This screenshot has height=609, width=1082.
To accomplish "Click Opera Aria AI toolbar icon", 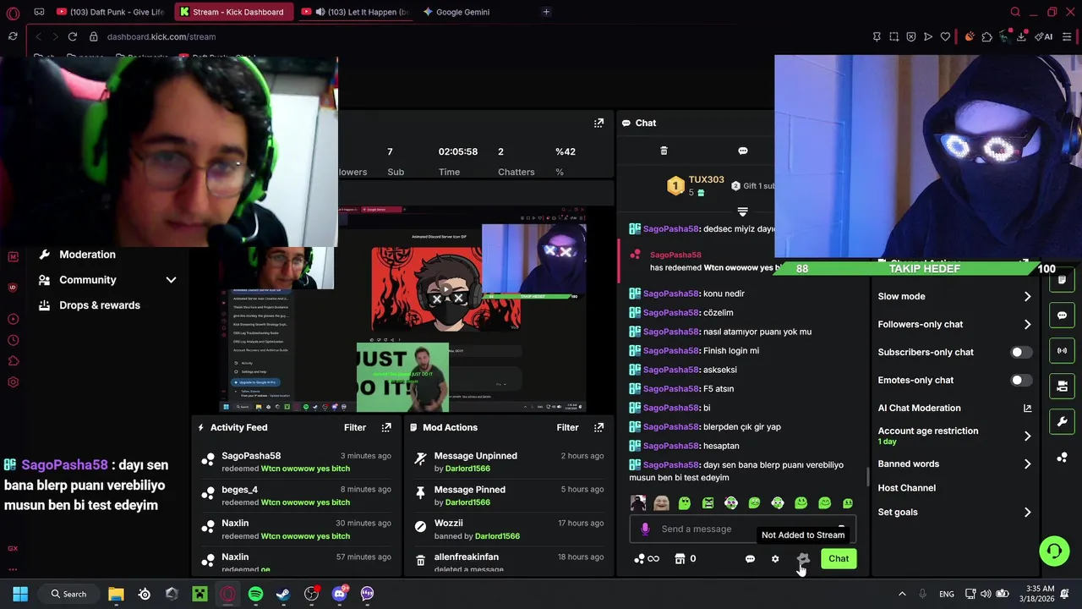I will 1044,36.
